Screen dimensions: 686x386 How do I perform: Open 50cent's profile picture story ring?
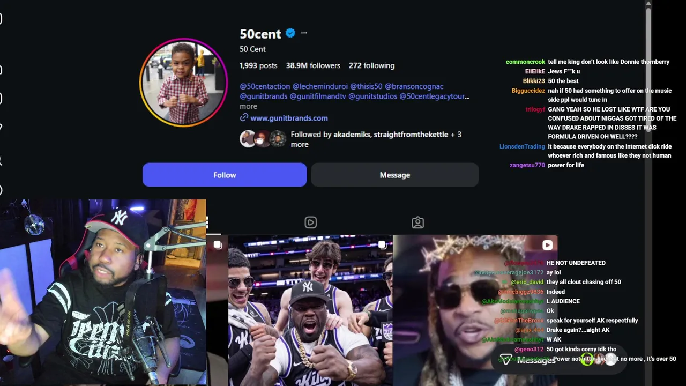(183, 83)
